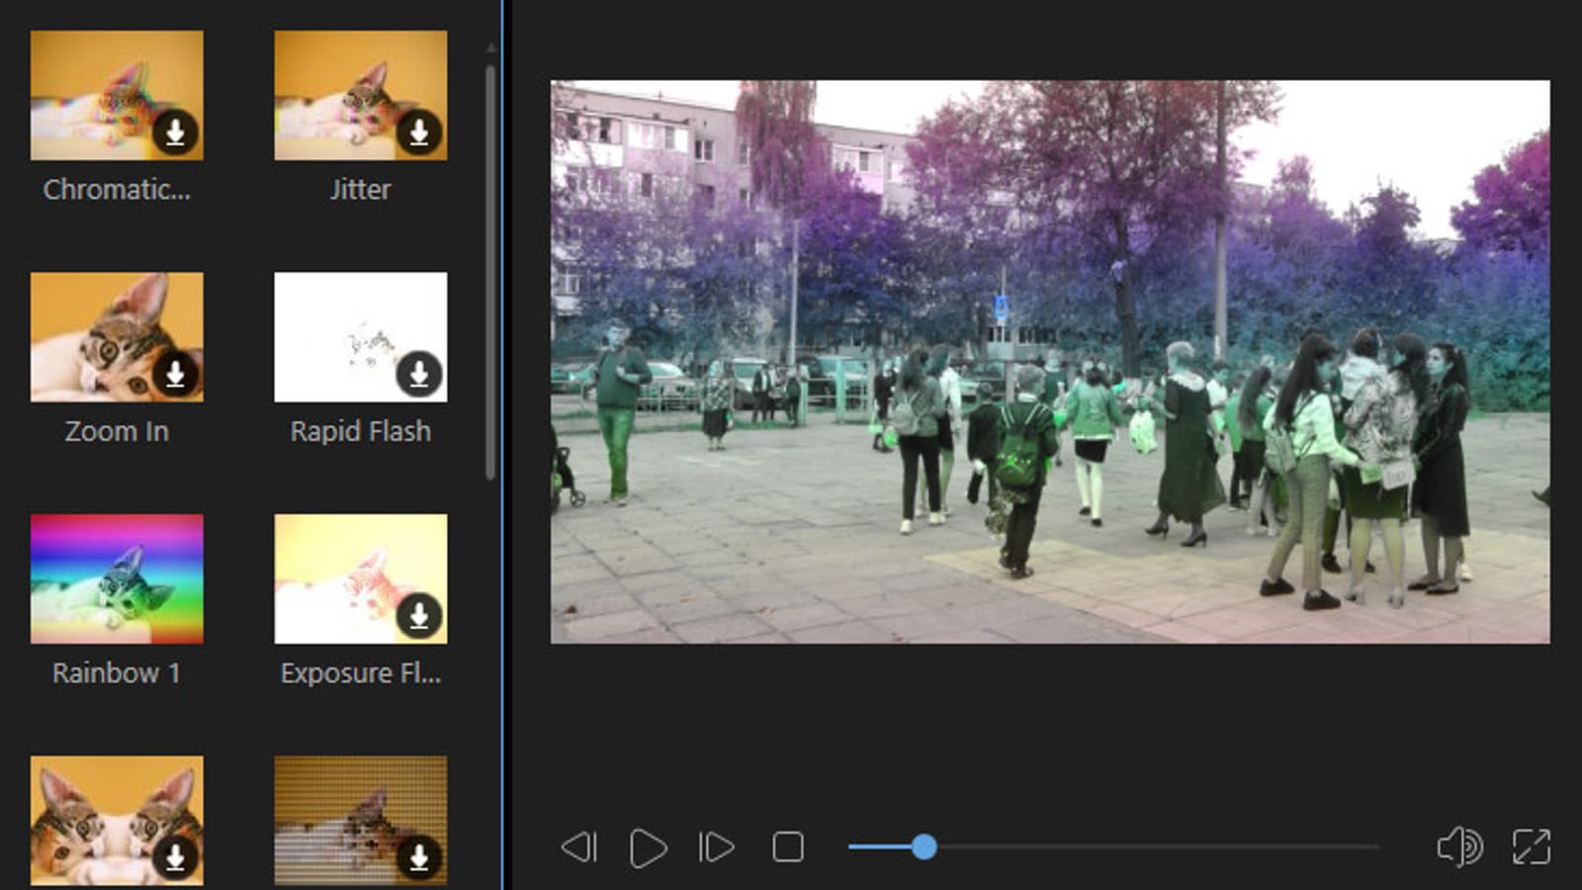The image size is (1582, 890).
Task: Click the video preview image
Action: [1050, 362]
